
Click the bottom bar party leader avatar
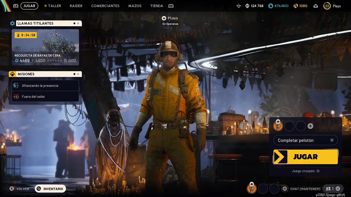click(x=251, y=188)
